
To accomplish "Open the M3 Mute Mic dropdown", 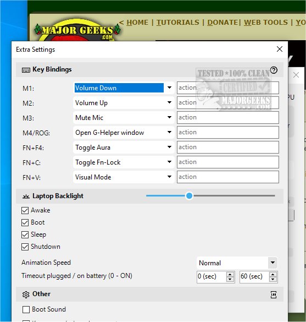I will click(124, 117).
